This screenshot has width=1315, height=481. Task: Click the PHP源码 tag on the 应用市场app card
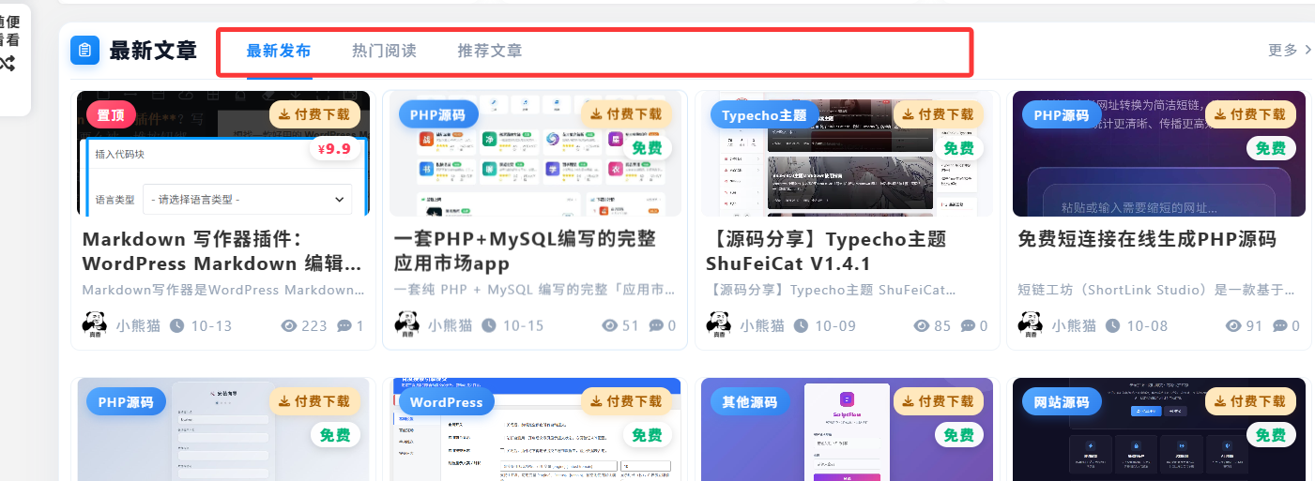439,114
